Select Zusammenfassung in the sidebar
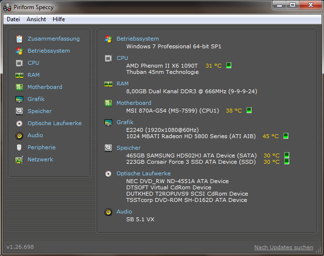324x256 pixels. pos(54,39)
